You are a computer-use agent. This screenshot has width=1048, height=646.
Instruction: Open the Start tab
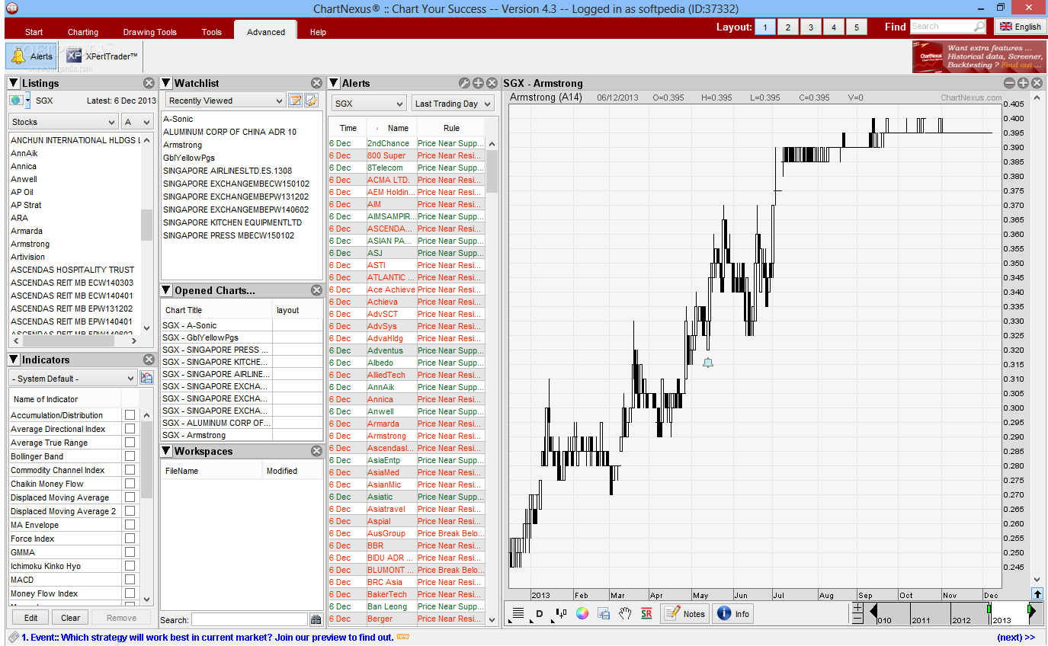[x=34, y=32]
